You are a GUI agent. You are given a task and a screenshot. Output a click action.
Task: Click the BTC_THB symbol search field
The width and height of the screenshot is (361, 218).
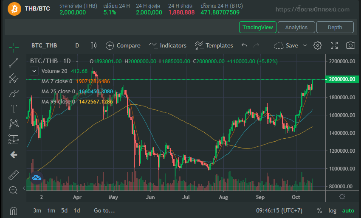point(44,45)
